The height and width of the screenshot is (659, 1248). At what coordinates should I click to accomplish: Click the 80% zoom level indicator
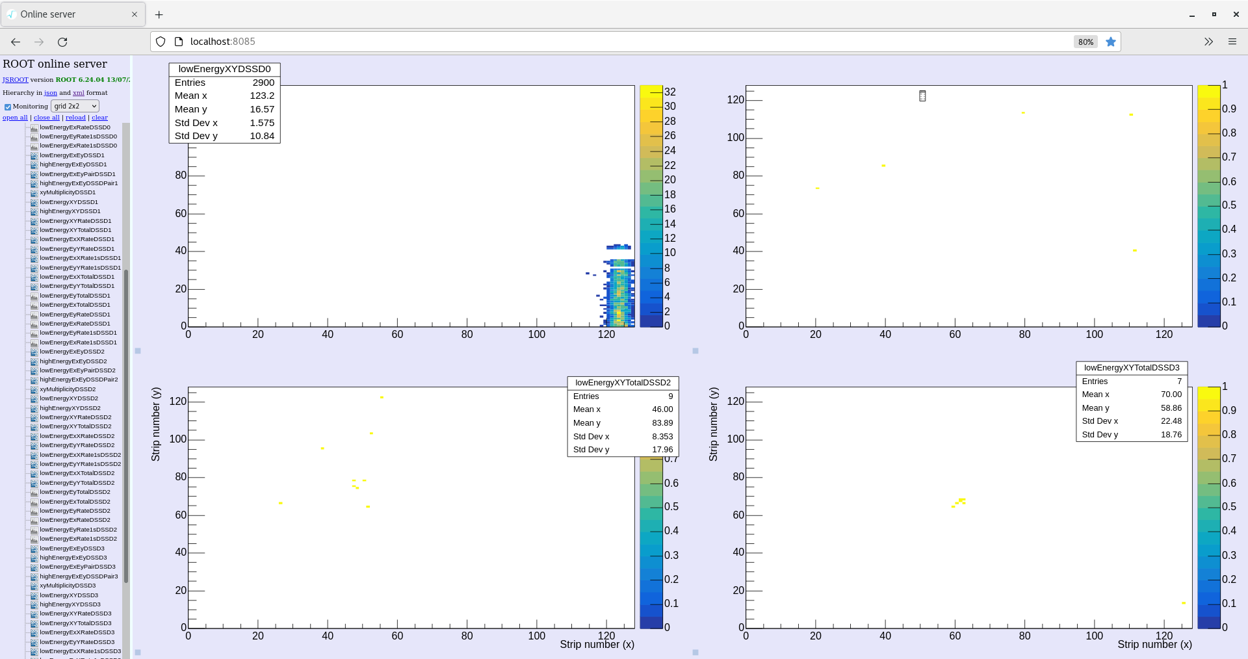click(1085, 42)
